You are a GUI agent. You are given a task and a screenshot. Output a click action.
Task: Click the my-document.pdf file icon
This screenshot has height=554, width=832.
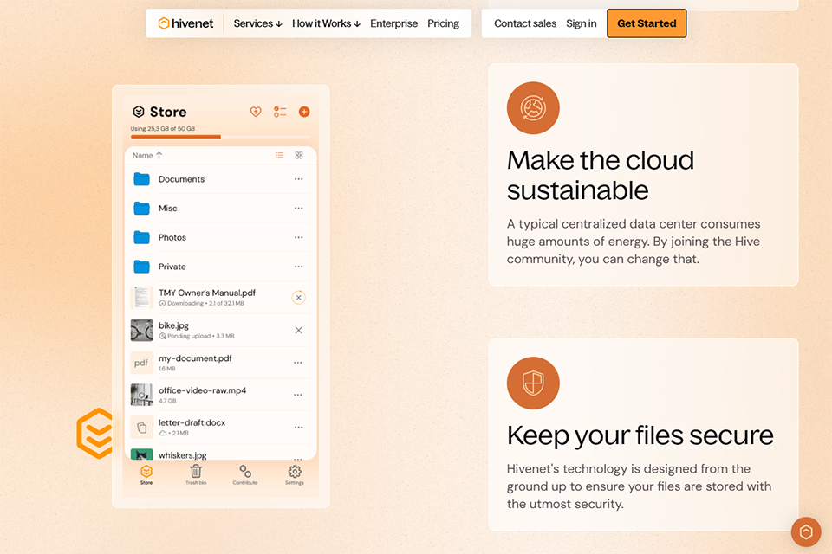141,363
